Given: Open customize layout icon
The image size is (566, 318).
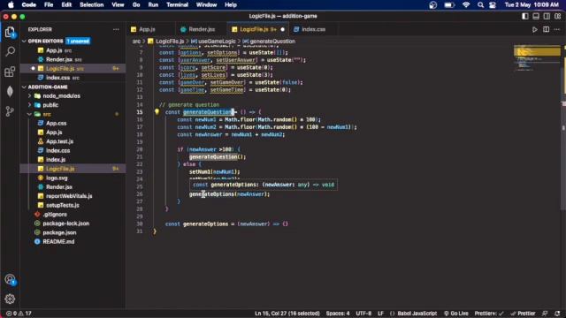Looking at the screenshot, I should (x=558, y=16).
